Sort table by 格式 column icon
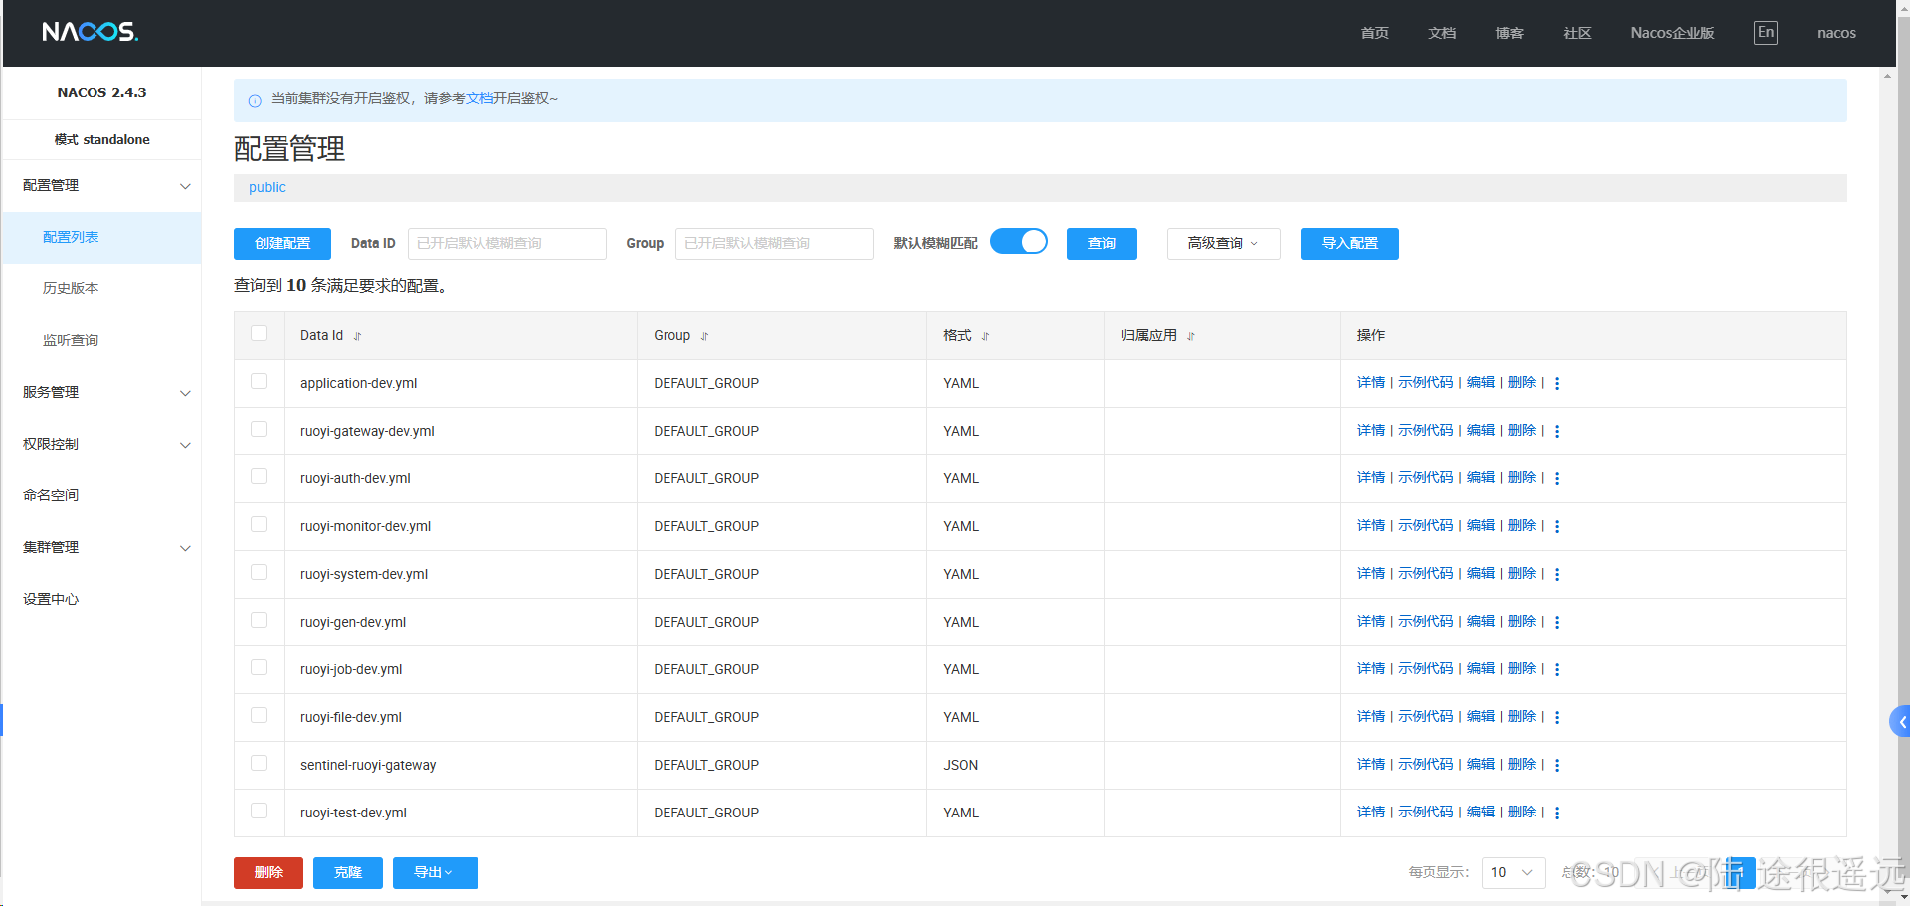 click(985, 336)
